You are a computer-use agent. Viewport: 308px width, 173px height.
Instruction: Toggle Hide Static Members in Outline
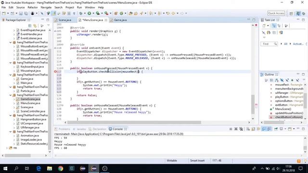(x=287, y=80)
